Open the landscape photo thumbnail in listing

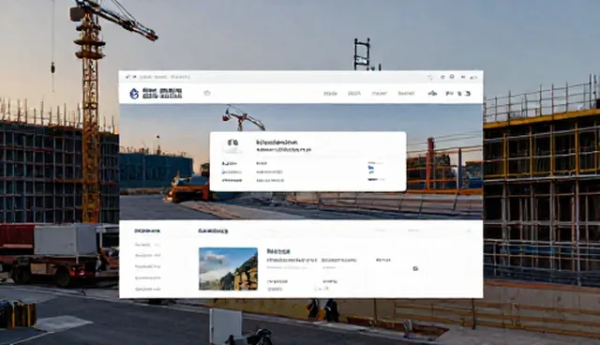228,268
